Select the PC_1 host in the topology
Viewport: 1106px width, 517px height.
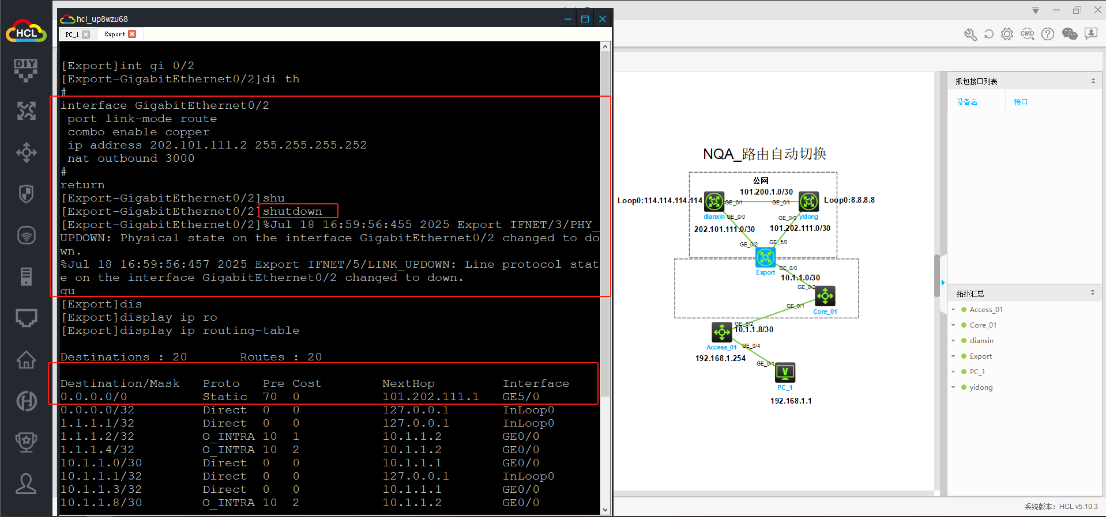tap(785, 372)
